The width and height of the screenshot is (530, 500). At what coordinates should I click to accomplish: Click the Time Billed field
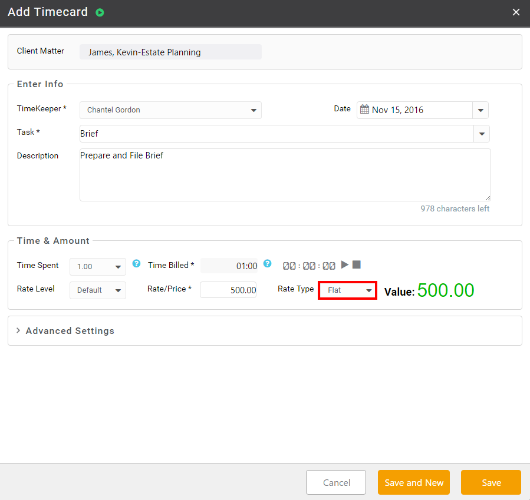(229, 266)
